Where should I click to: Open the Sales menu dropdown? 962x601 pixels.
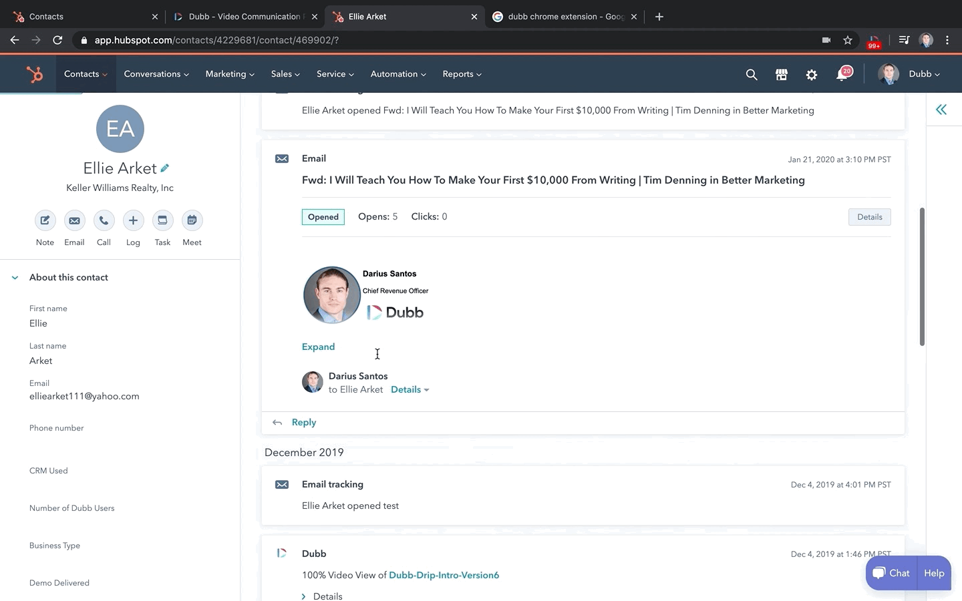tap(285, 74)
